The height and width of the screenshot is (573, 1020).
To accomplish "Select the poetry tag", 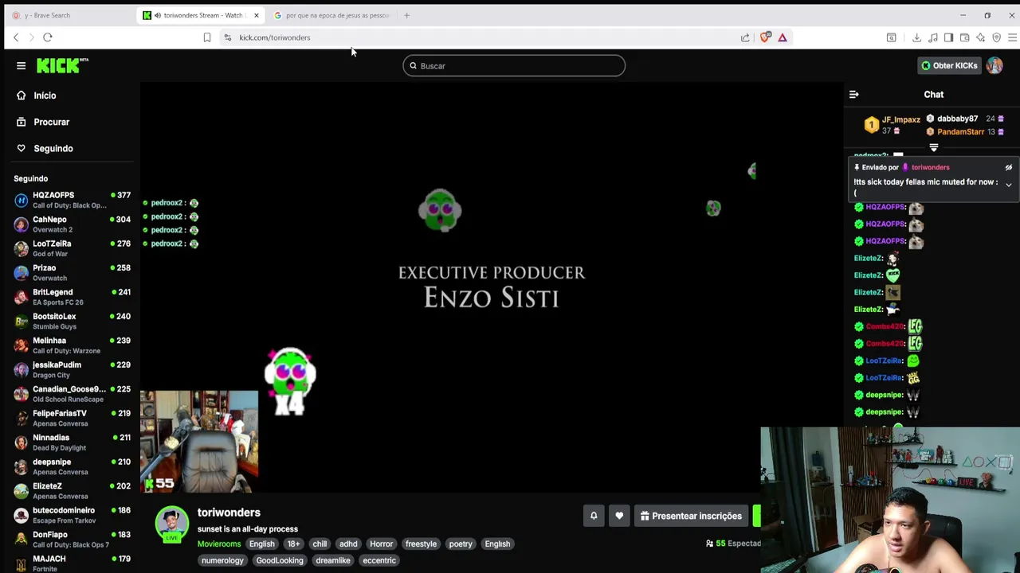I will [x=461, y=544].
